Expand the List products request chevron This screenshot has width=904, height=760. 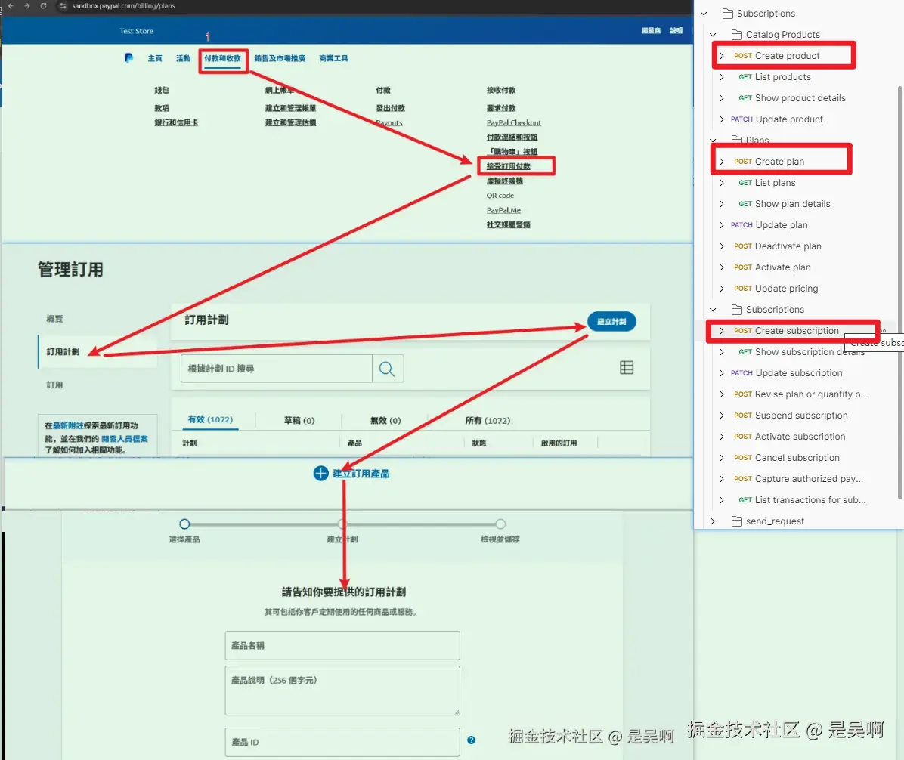(x=722, y=76)
